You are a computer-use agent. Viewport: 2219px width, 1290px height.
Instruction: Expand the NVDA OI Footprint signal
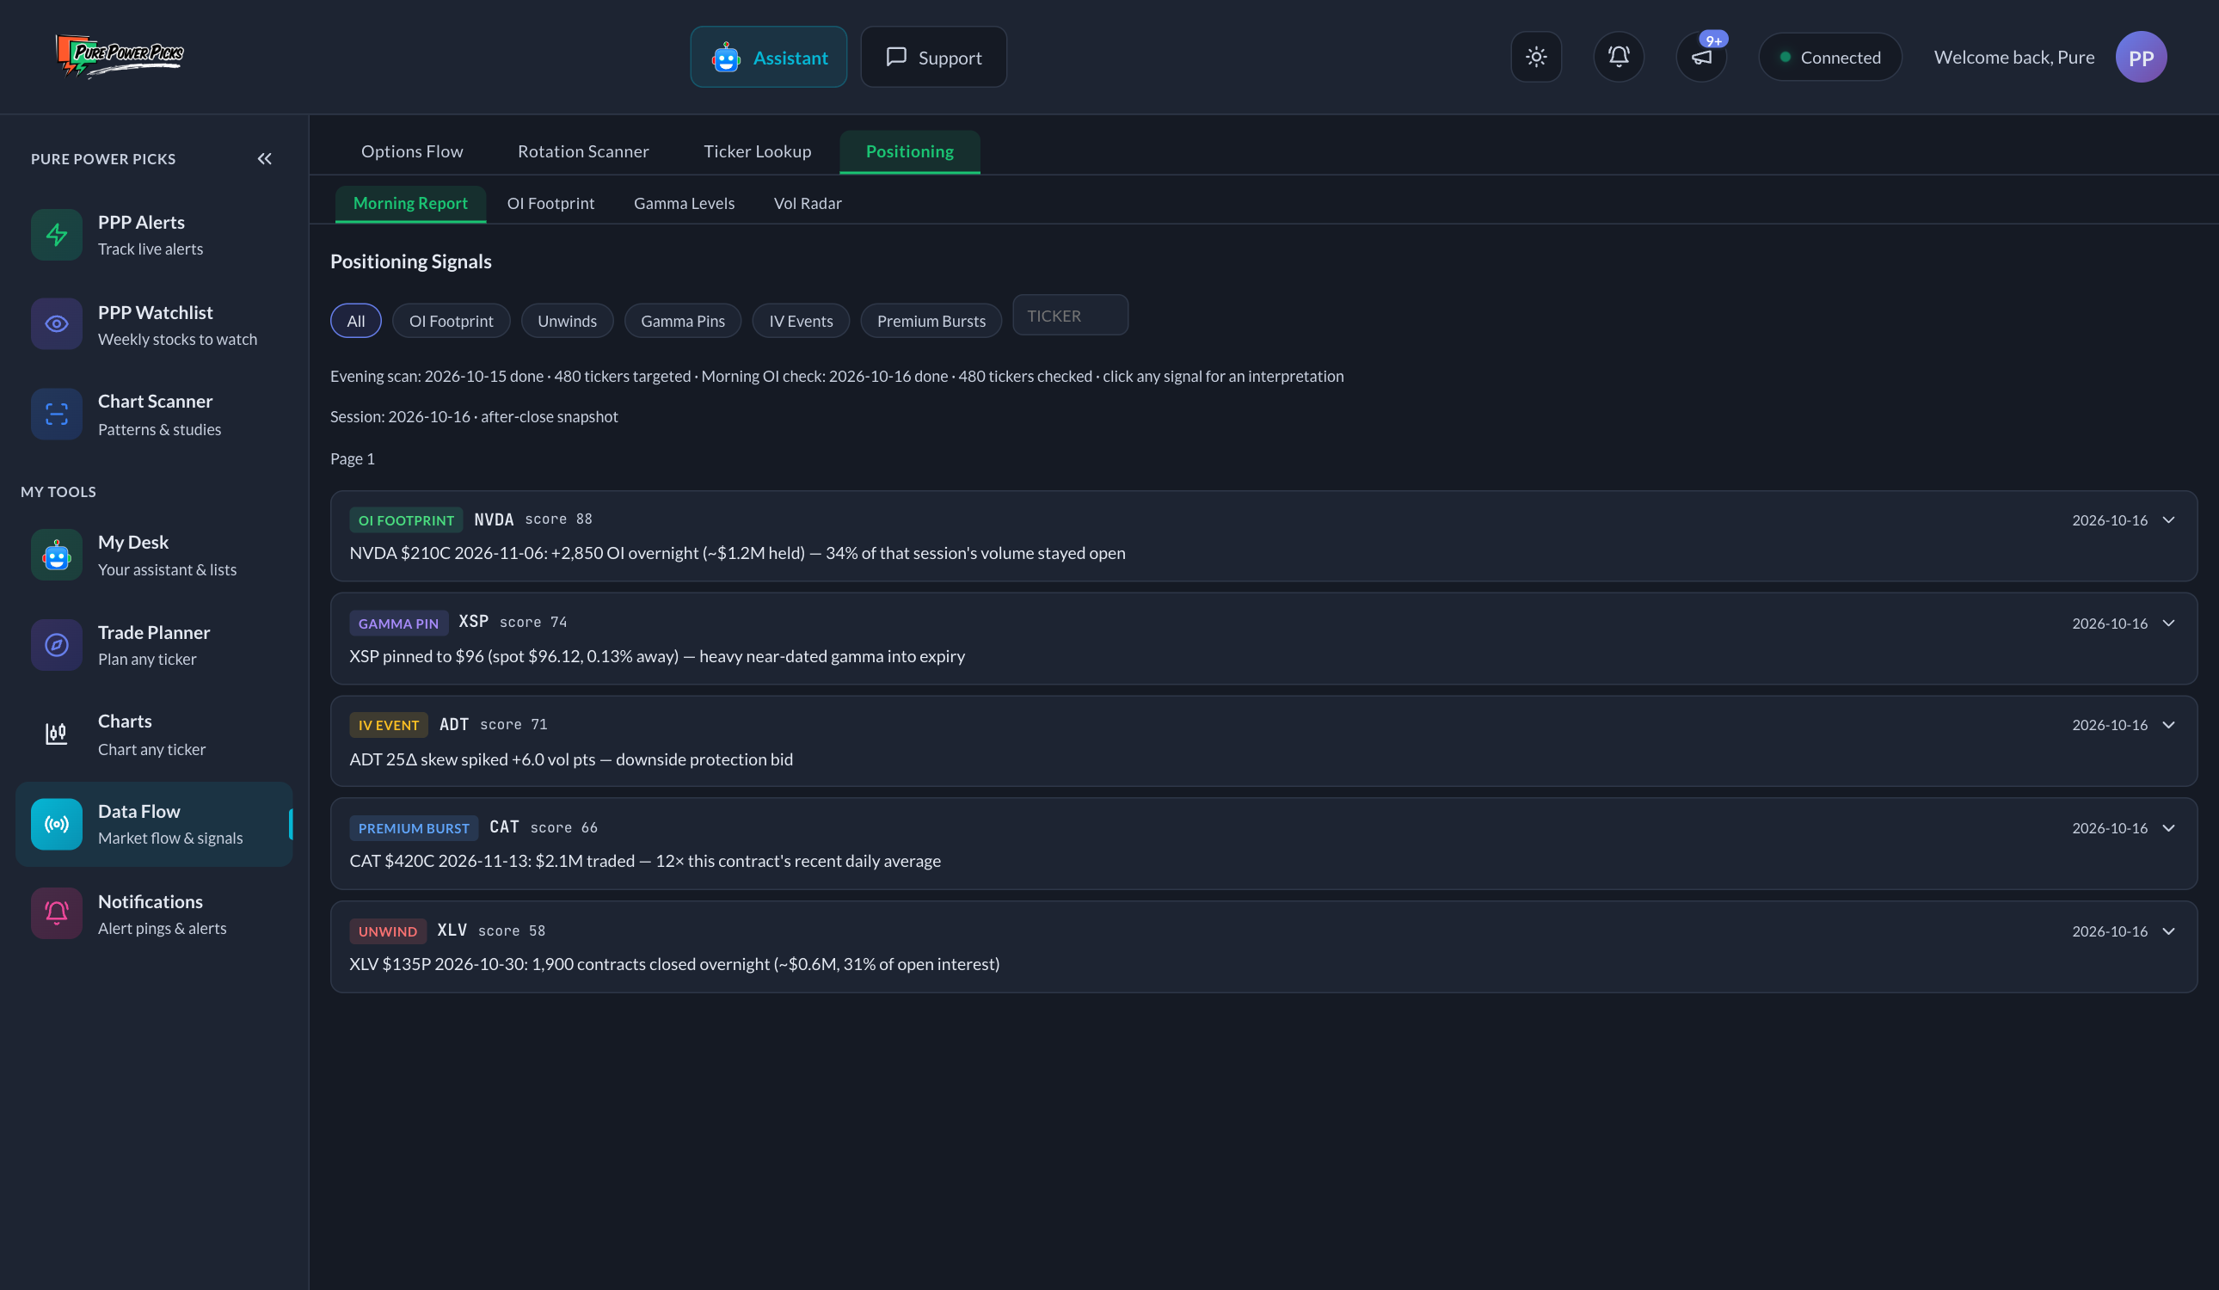click(x=1263, y=537)
